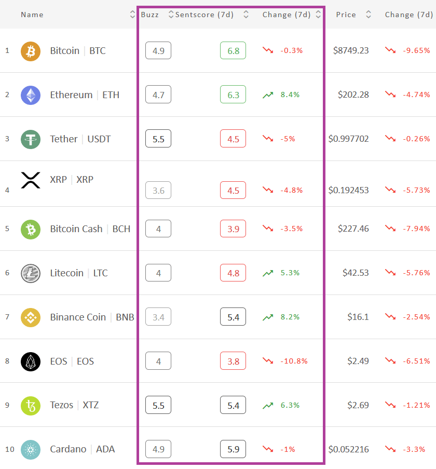Click the black EOS logo icon
This screenshot has width=436, height=469.
point(31,361)
